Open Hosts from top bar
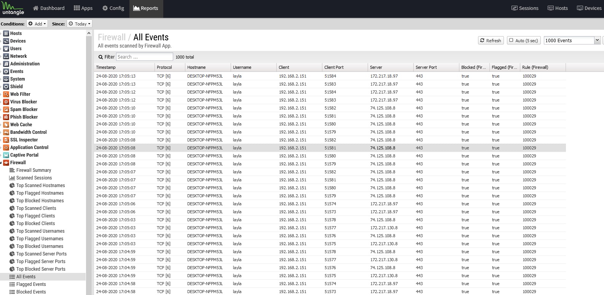Screen dimensions: 604x295 (x=558, y=8)
